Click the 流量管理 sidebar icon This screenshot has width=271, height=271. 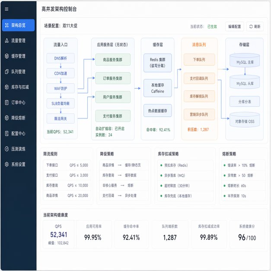(7, 41)
